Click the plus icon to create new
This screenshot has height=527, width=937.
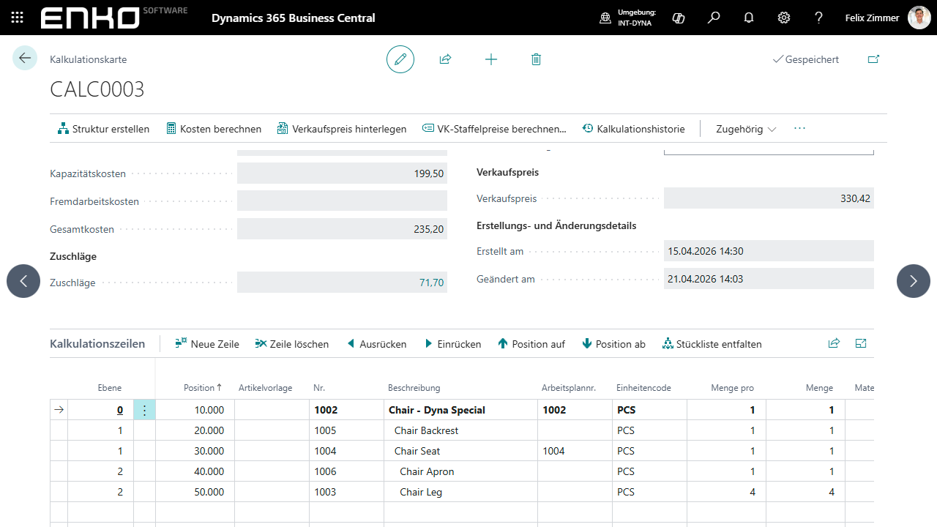click(x=491, y=59)
